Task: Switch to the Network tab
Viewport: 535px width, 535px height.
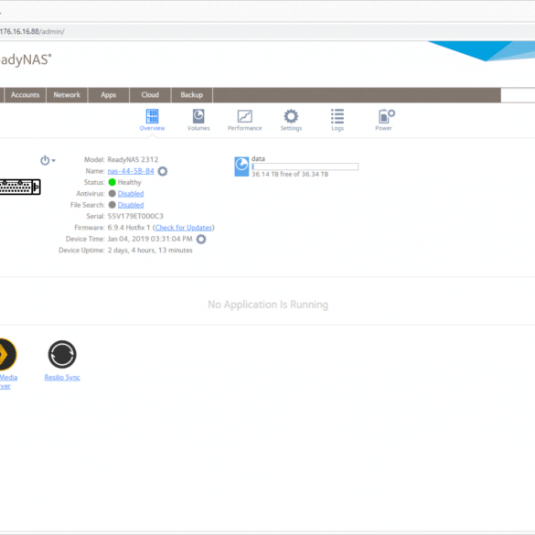Action: point(67,95)
